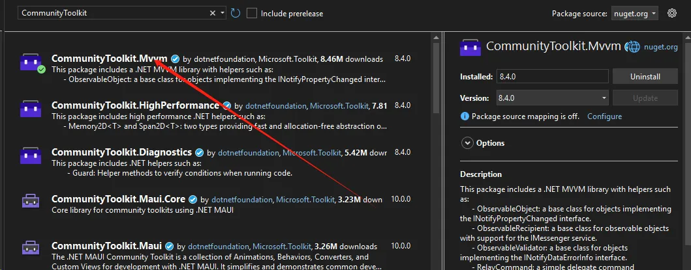Click the package list vertical scrollbar
Screen dimensions: 691x270
pyautogui.click(x=436, y=130)
